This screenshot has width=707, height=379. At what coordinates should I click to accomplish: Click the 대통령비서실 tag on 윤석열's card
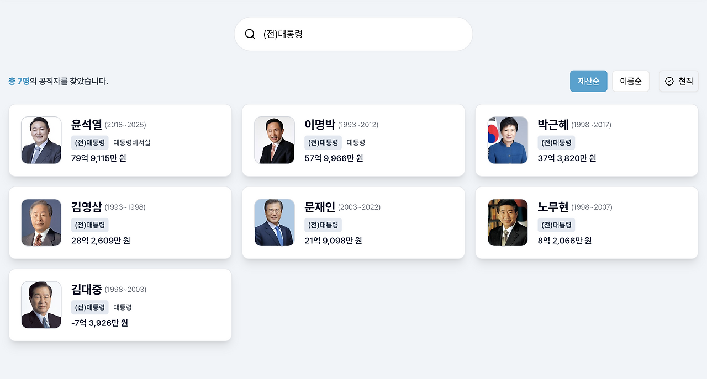[x=131, y=142]
